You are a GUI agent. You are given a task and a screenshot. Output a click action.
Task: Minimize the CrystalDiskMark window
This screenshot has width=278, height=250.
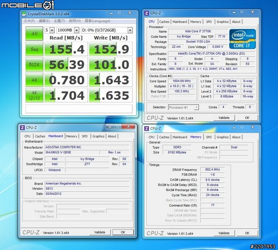point(111,13)
